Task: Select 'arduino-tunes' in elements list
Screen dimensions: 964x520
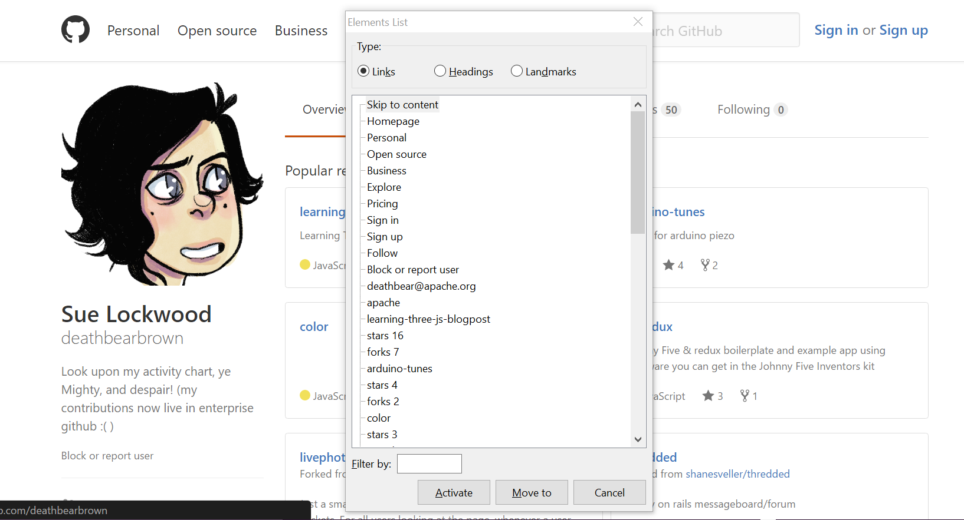Action: 399,369
